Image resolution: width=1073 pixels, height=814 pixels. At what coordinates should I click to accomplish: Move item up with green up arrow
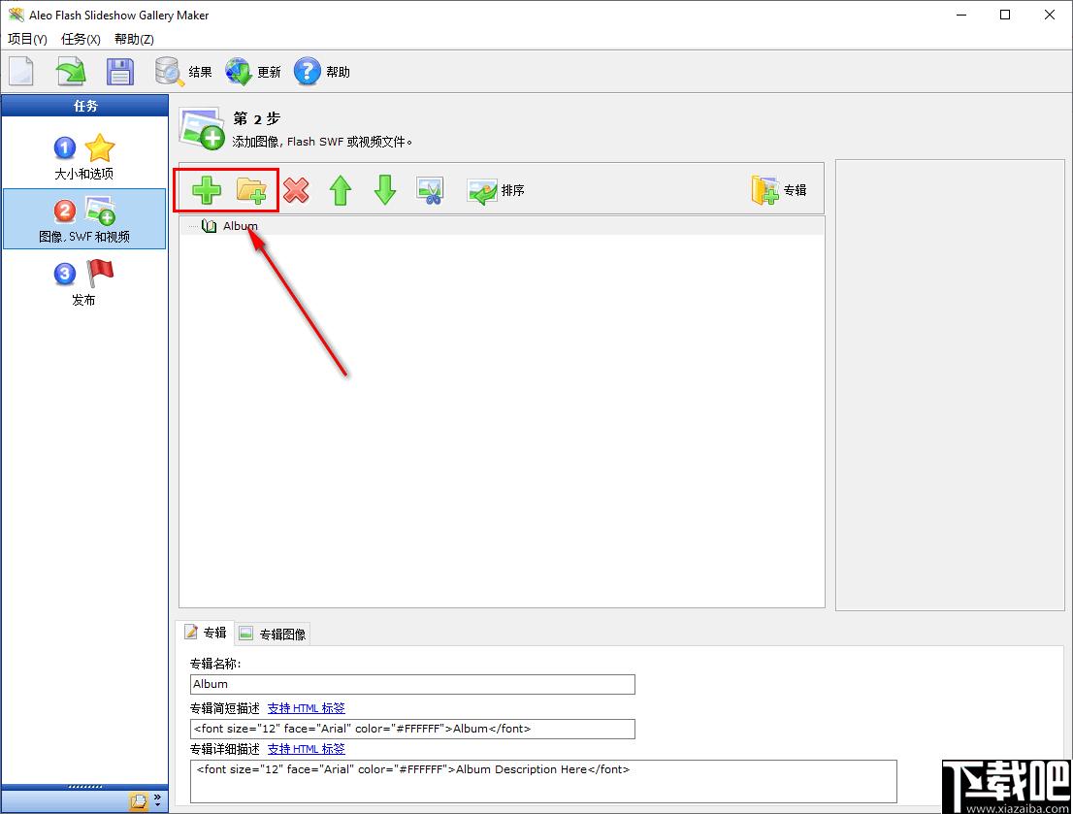(341, 190)
